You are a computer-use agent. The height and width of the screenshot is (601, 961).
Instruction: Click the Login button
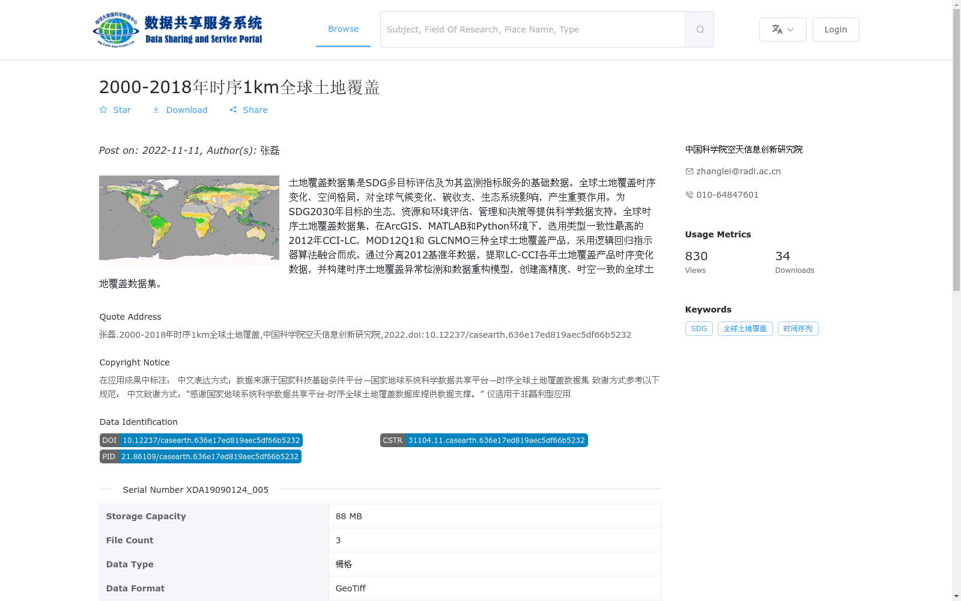[835, 29]
